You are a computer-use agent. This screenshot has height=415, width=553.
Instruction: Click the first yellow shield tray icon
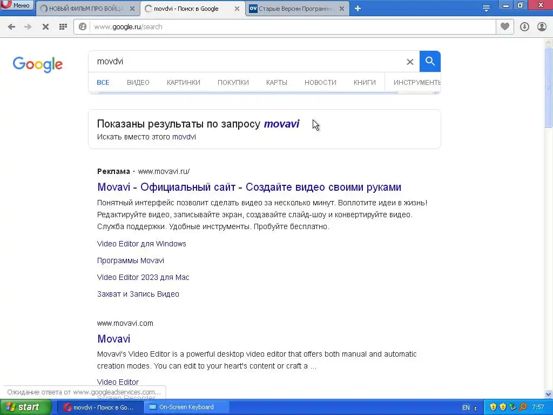coord(493,407)
